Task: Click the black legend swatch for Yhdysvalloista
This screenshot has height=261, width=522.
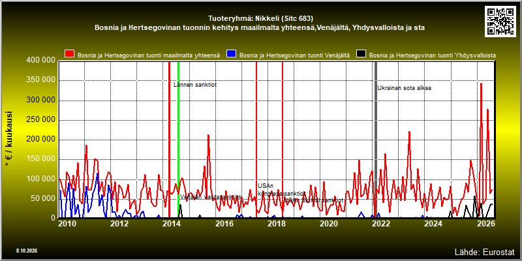Action: click(x=361, y=54)
